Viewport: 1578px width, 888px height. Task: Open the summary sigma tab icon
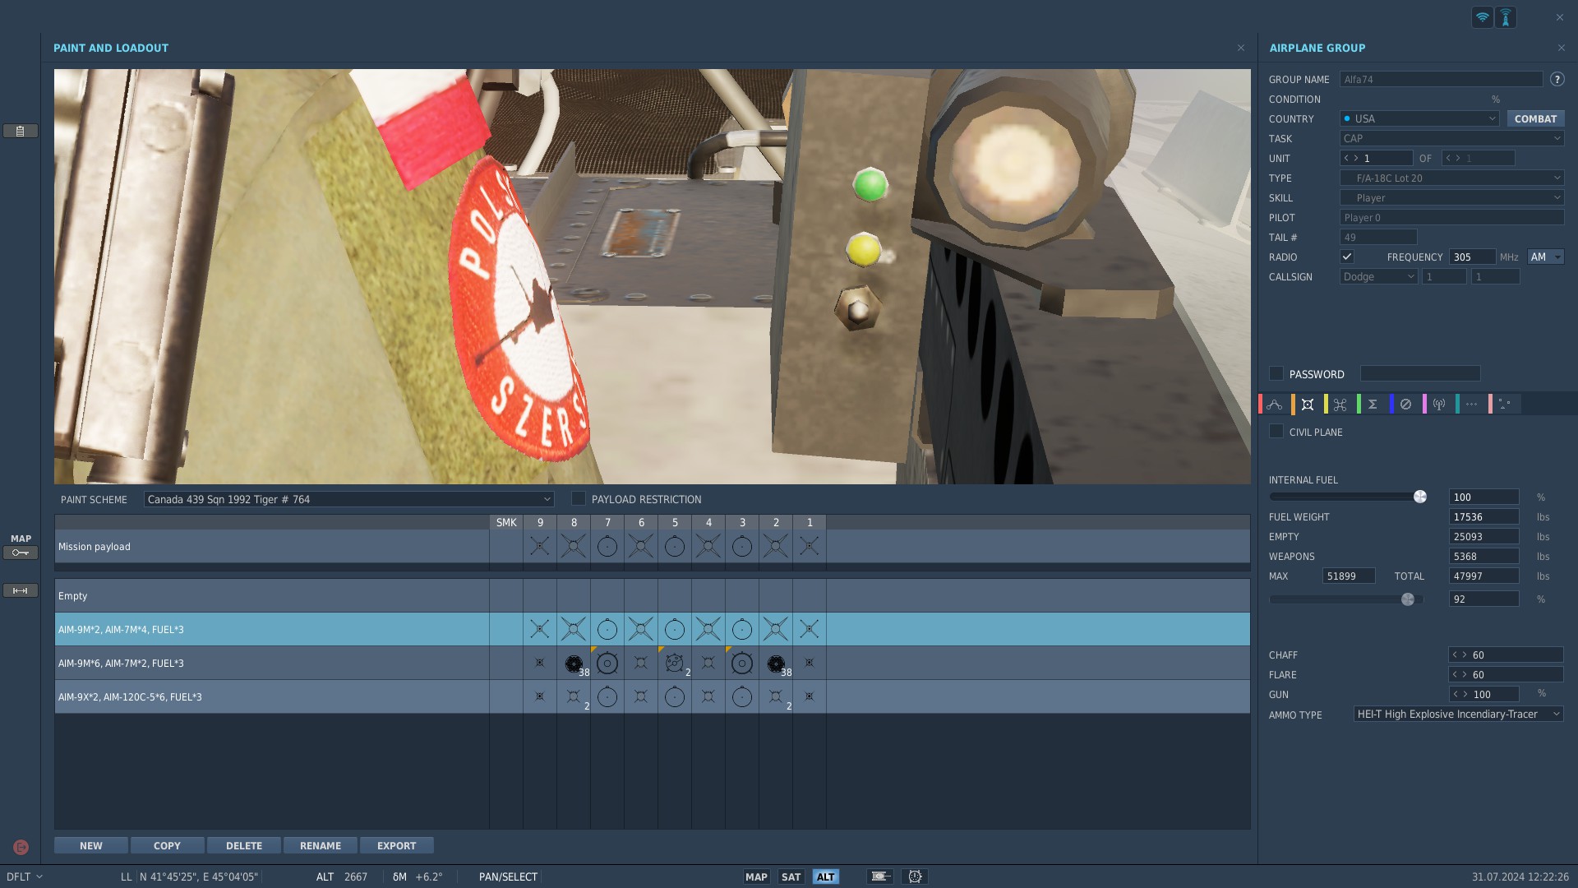[1373, 405]
